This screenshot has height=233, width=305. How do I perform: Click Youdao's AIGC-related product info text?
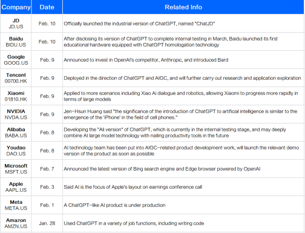pos(182,151)
